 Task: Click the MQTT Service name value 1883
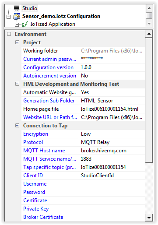point(112,159)
